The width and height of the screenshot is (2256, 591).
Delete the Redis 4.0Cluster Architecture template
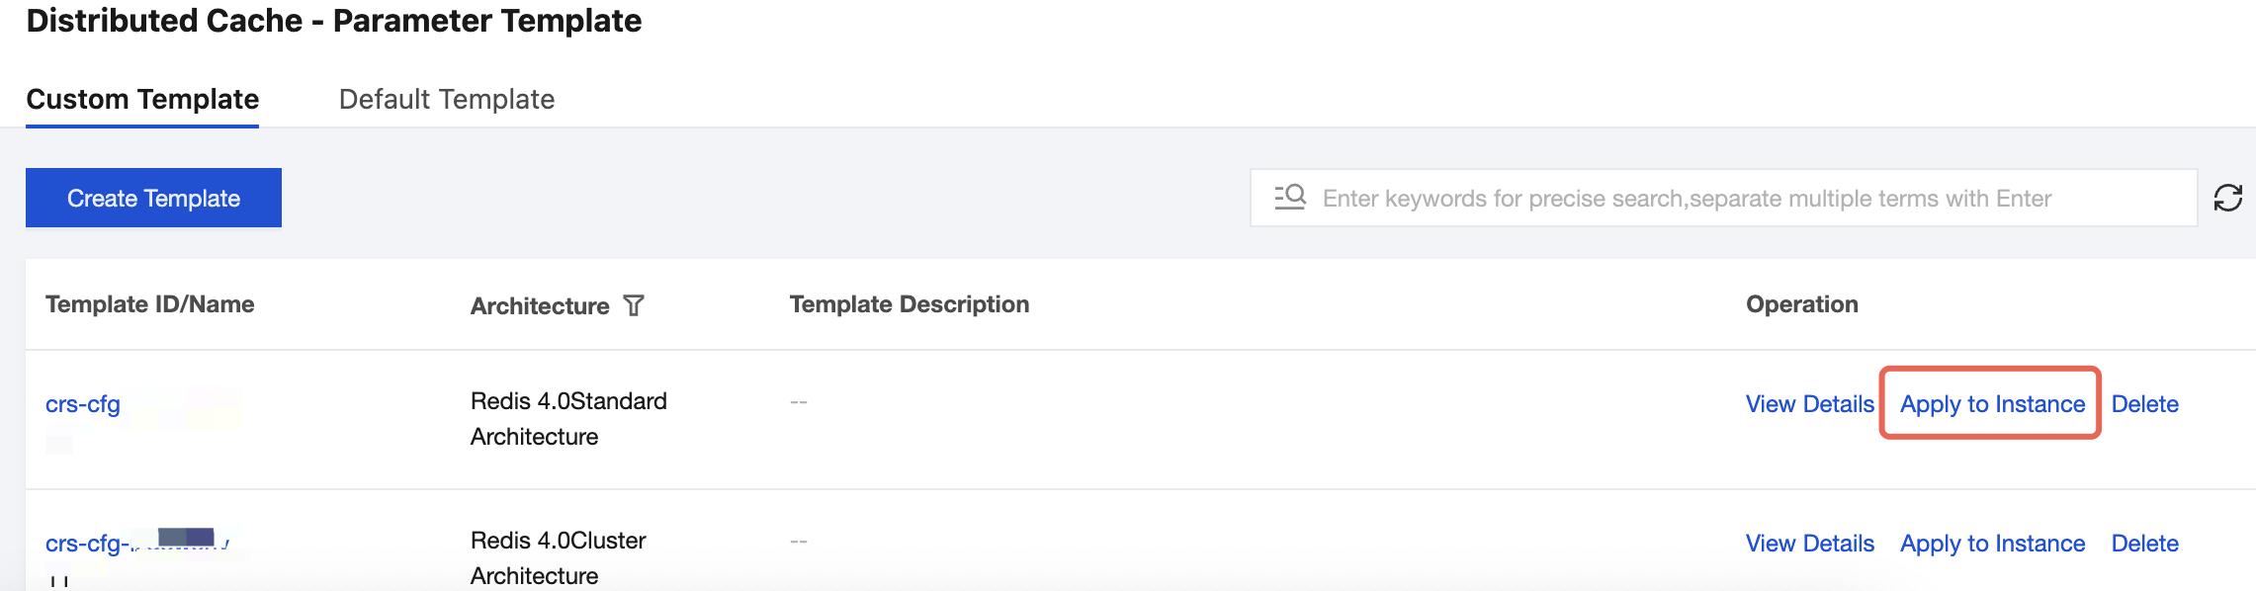pyautogui.click(x=2144, y=544)
